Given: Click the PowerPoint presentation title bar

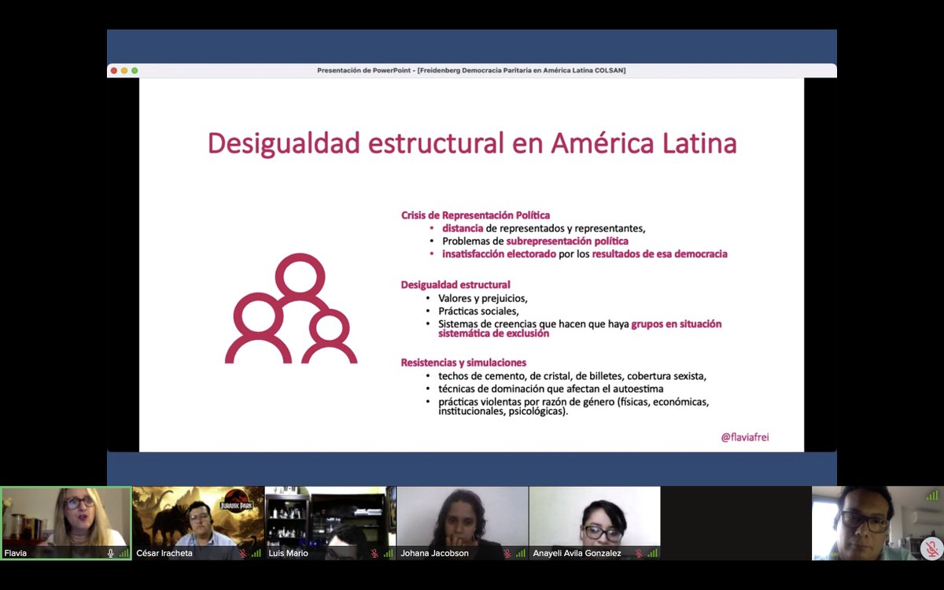Looking at the screenshot, I should 472,69.
